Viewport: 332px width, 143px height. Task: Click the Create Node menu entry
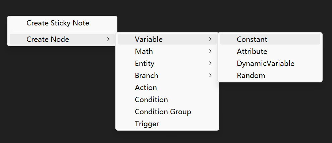point(48,39)
